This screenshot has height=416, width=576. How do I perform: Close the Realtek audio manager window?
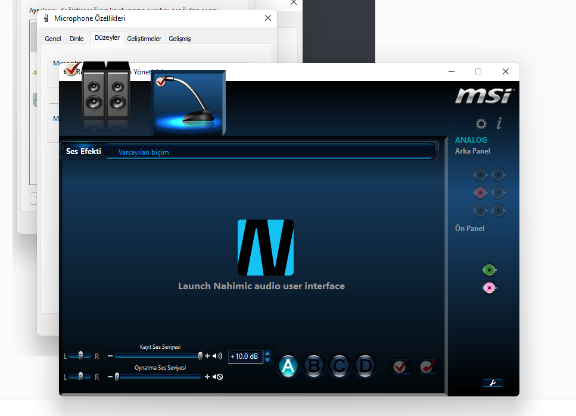[506, 71]
